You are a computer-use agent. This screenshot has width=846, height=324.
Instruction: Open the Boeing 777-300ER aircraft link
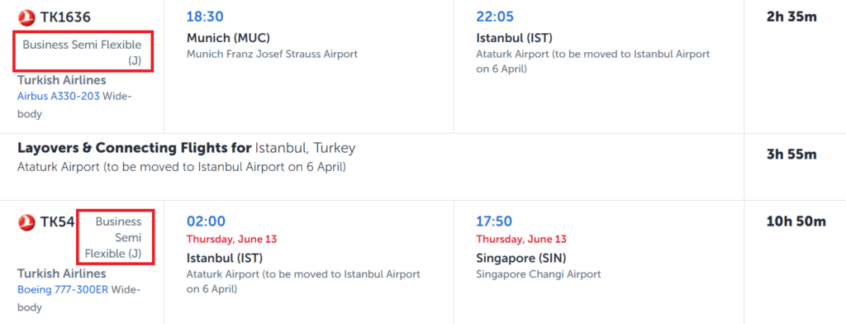click(63, 289)
